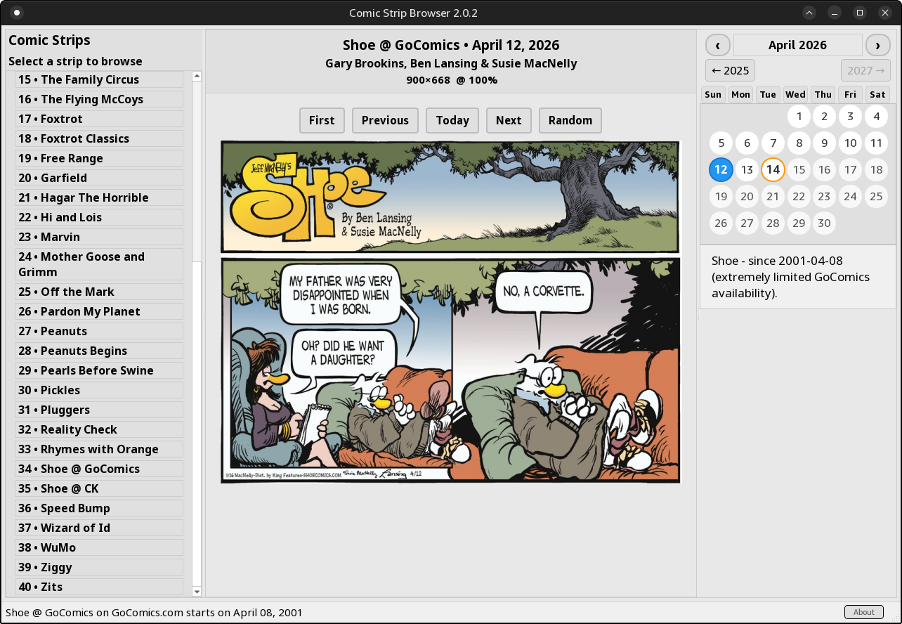Show a Random comic
Viewport: 902px width, 624px height.
570,120
